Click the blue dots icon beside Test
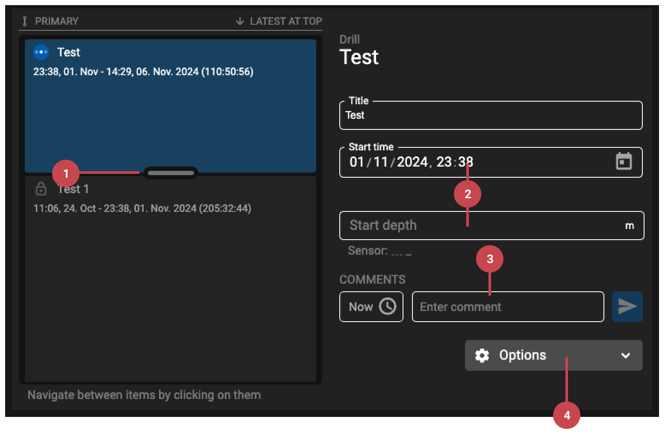The height and width of the screenshot is (434, 665). (41, 52)
